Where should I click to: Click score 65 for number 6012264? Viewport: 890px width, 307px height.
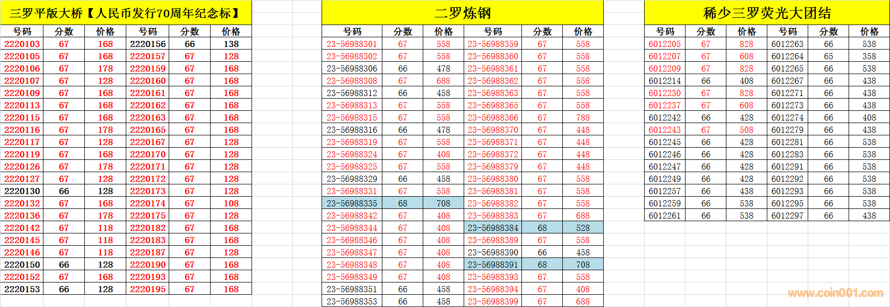tap(828, 56)
